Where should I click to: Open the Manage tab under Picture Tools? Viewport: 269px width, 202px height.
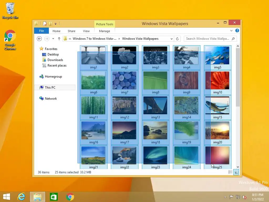pyautogui.click(x=105, y=31)
